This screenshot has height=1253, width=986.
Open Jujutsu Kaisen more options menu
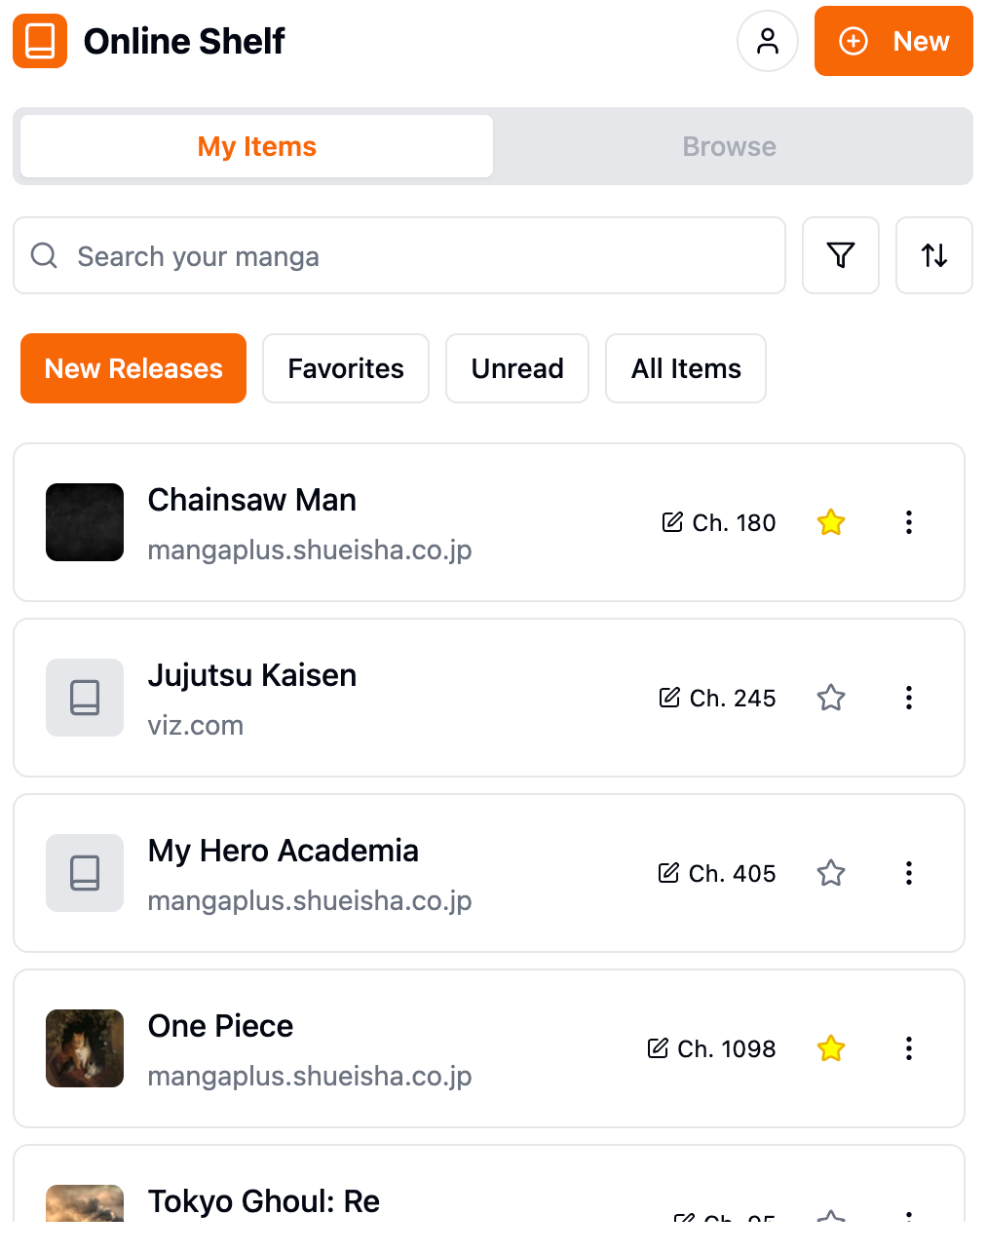[908, 699]
